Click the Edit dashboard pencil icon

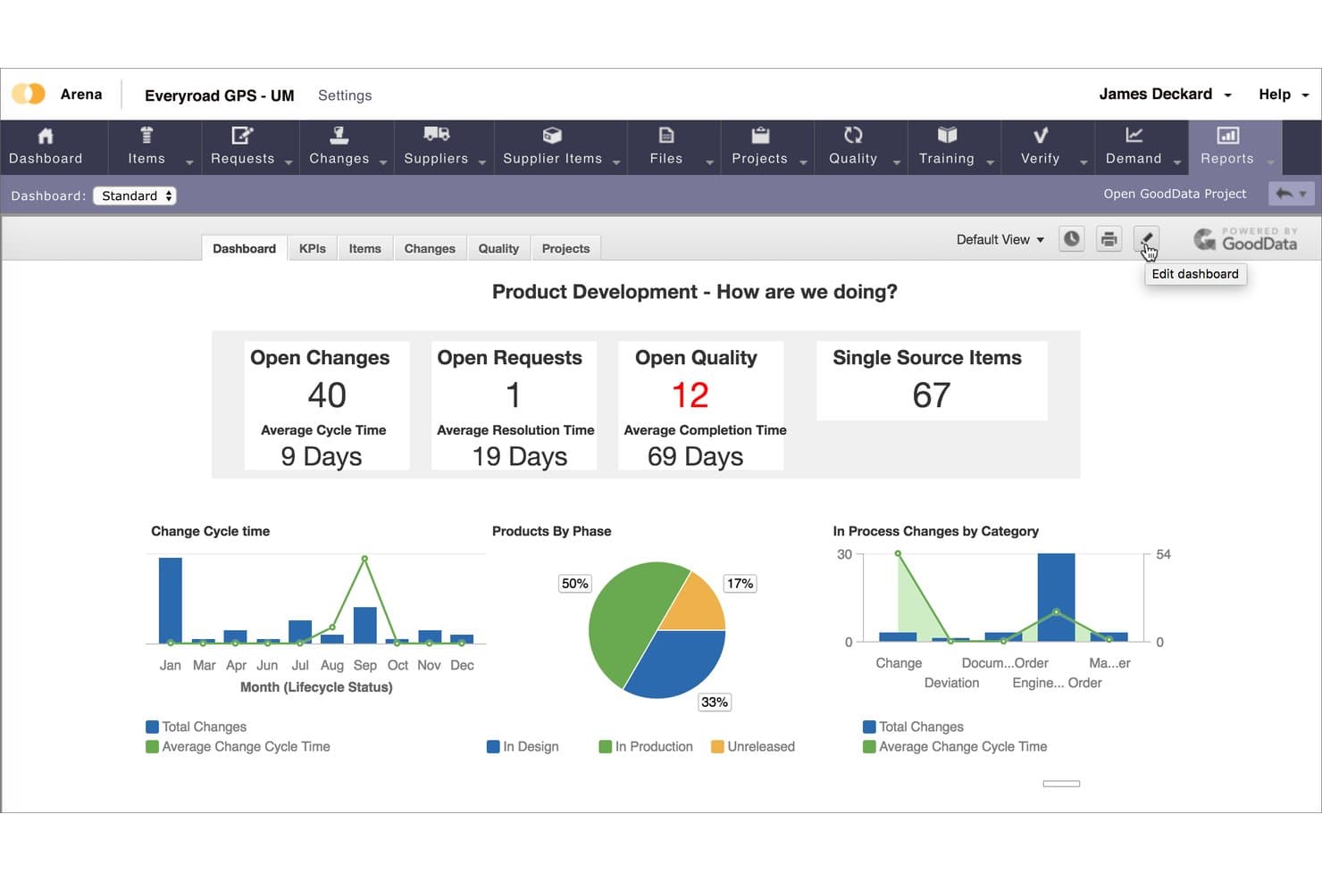pos(1146,238)
